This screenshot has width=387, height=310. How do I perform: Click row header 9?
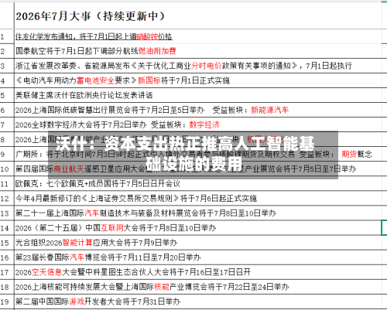7,155
